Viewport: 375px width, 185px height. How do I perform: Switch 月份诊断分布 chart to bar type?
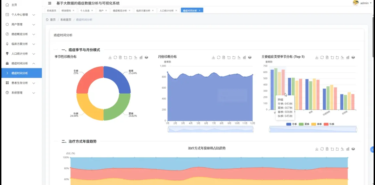pos(244,57)
